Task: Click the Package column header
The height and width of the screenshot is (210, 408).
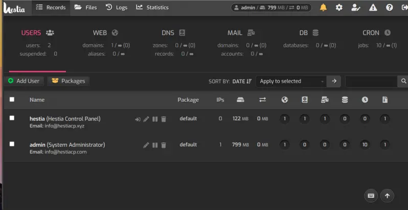Action: pos(188,100)
